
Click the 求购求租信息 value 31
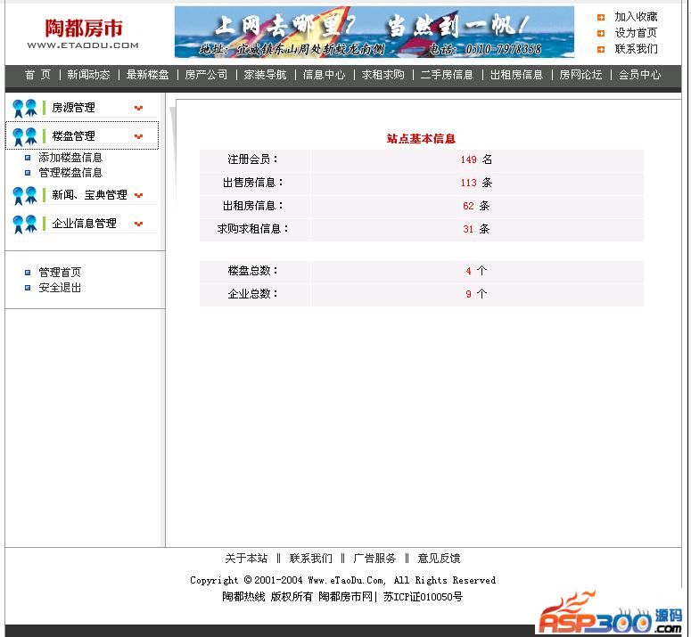[x=468, y=229]
